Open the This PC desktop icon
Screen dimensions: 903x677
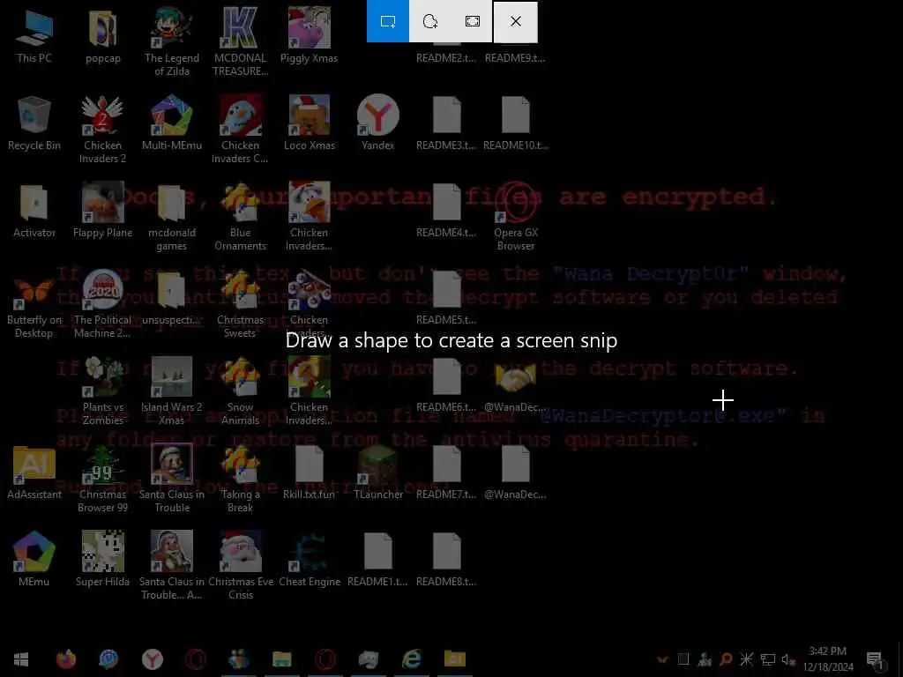(x=34, y=35)
